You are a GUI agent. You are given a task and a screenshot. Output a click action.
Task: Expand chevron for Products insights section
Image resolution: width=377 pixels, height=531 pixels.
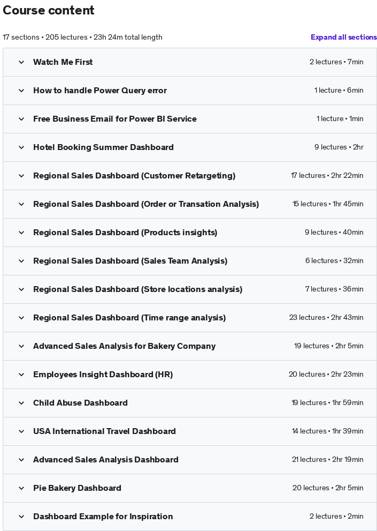pos(21,233)
